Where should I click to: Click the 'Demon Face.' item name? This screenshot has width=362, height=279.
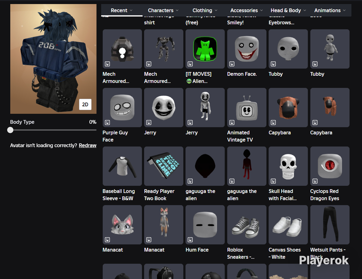(242, 74)
